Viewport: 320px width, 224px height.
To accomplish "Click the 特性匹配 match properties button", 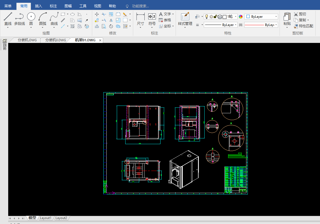I will coord(304,26).
